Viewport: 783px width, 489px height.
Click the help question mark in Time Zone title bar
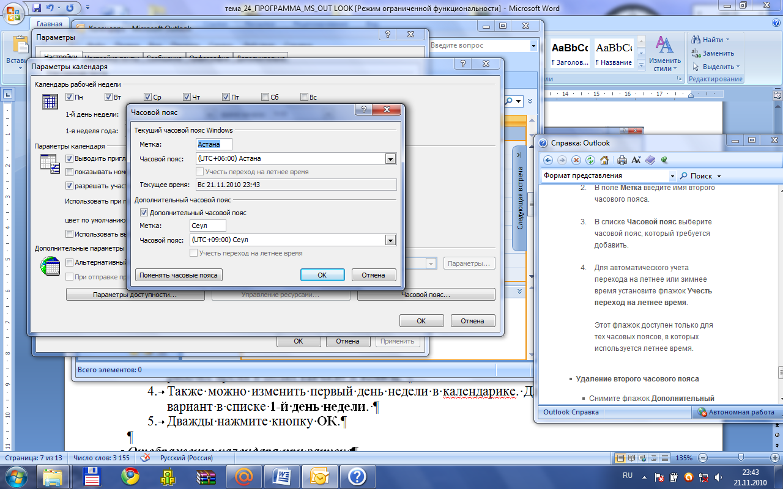[x=364, y=111]
